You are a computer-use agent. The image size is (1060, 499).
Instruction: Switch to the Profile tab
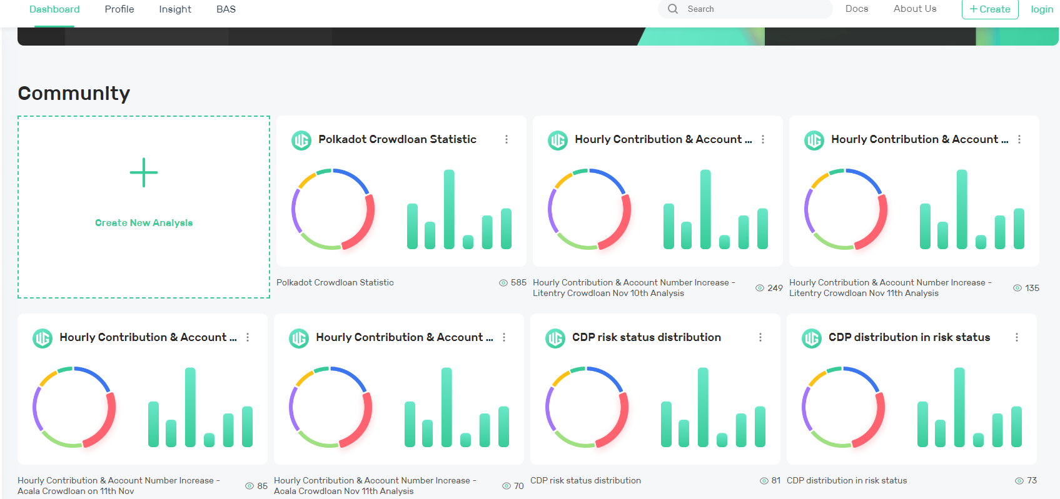click(119, 9)
